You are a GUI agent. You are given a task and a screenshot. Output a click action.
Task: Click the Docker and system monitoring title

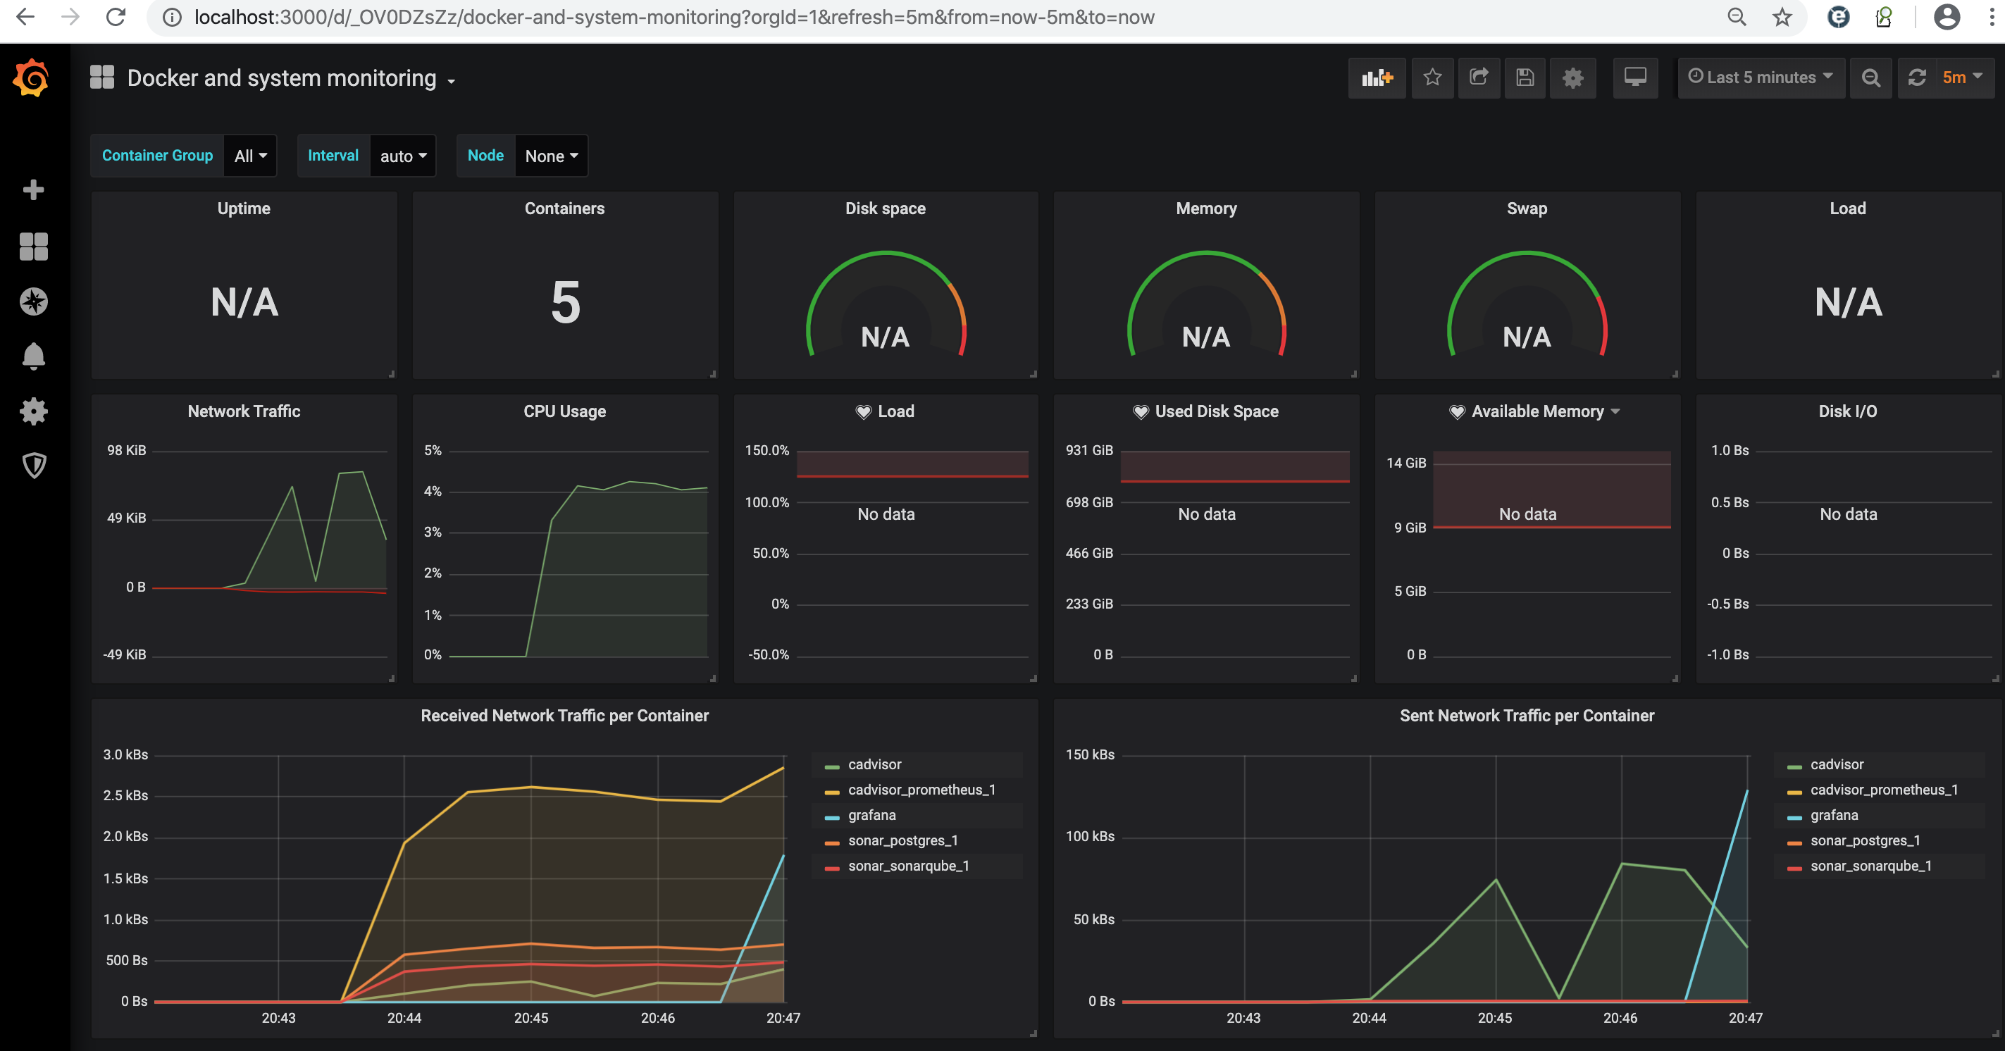point(282,78)
